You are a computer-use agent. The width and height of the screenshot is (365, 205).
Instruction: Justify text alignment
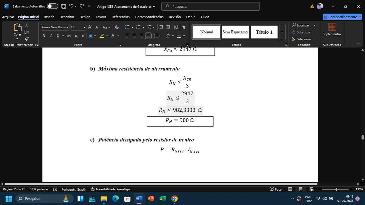click(148, 36)
